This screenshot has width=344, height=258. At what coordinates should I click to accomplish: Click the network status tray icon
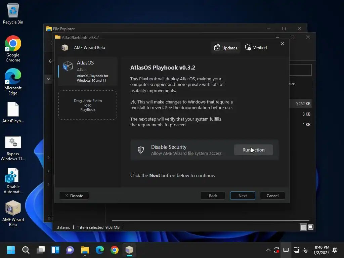coord(296,250)
